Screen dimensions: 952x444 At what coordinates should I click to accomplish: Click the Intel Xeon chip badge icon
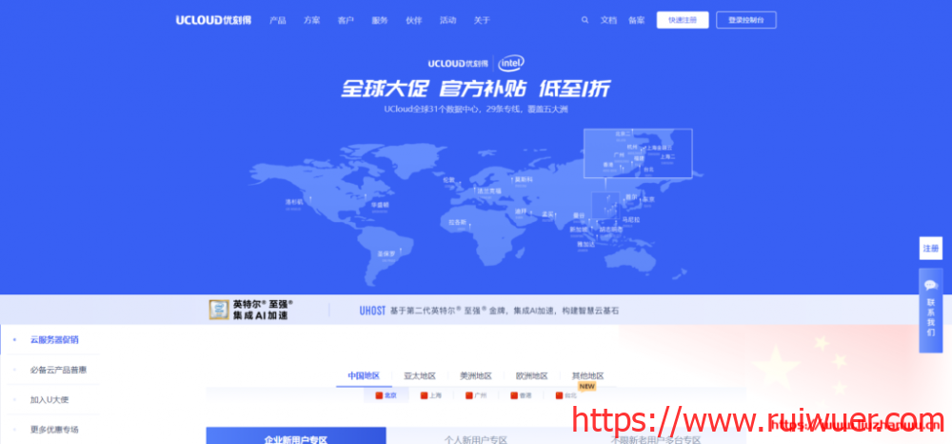click(219, 310)
